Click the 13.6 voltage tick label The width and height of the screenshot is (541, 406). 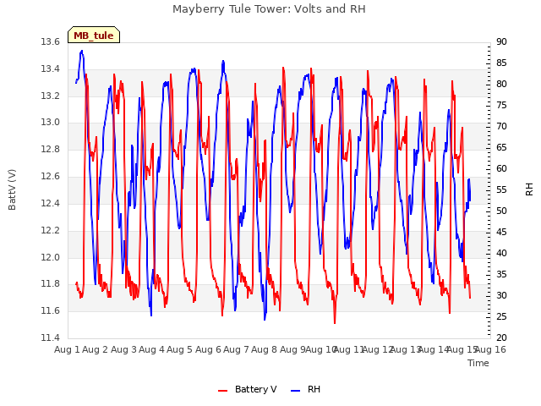pos(50,42)
